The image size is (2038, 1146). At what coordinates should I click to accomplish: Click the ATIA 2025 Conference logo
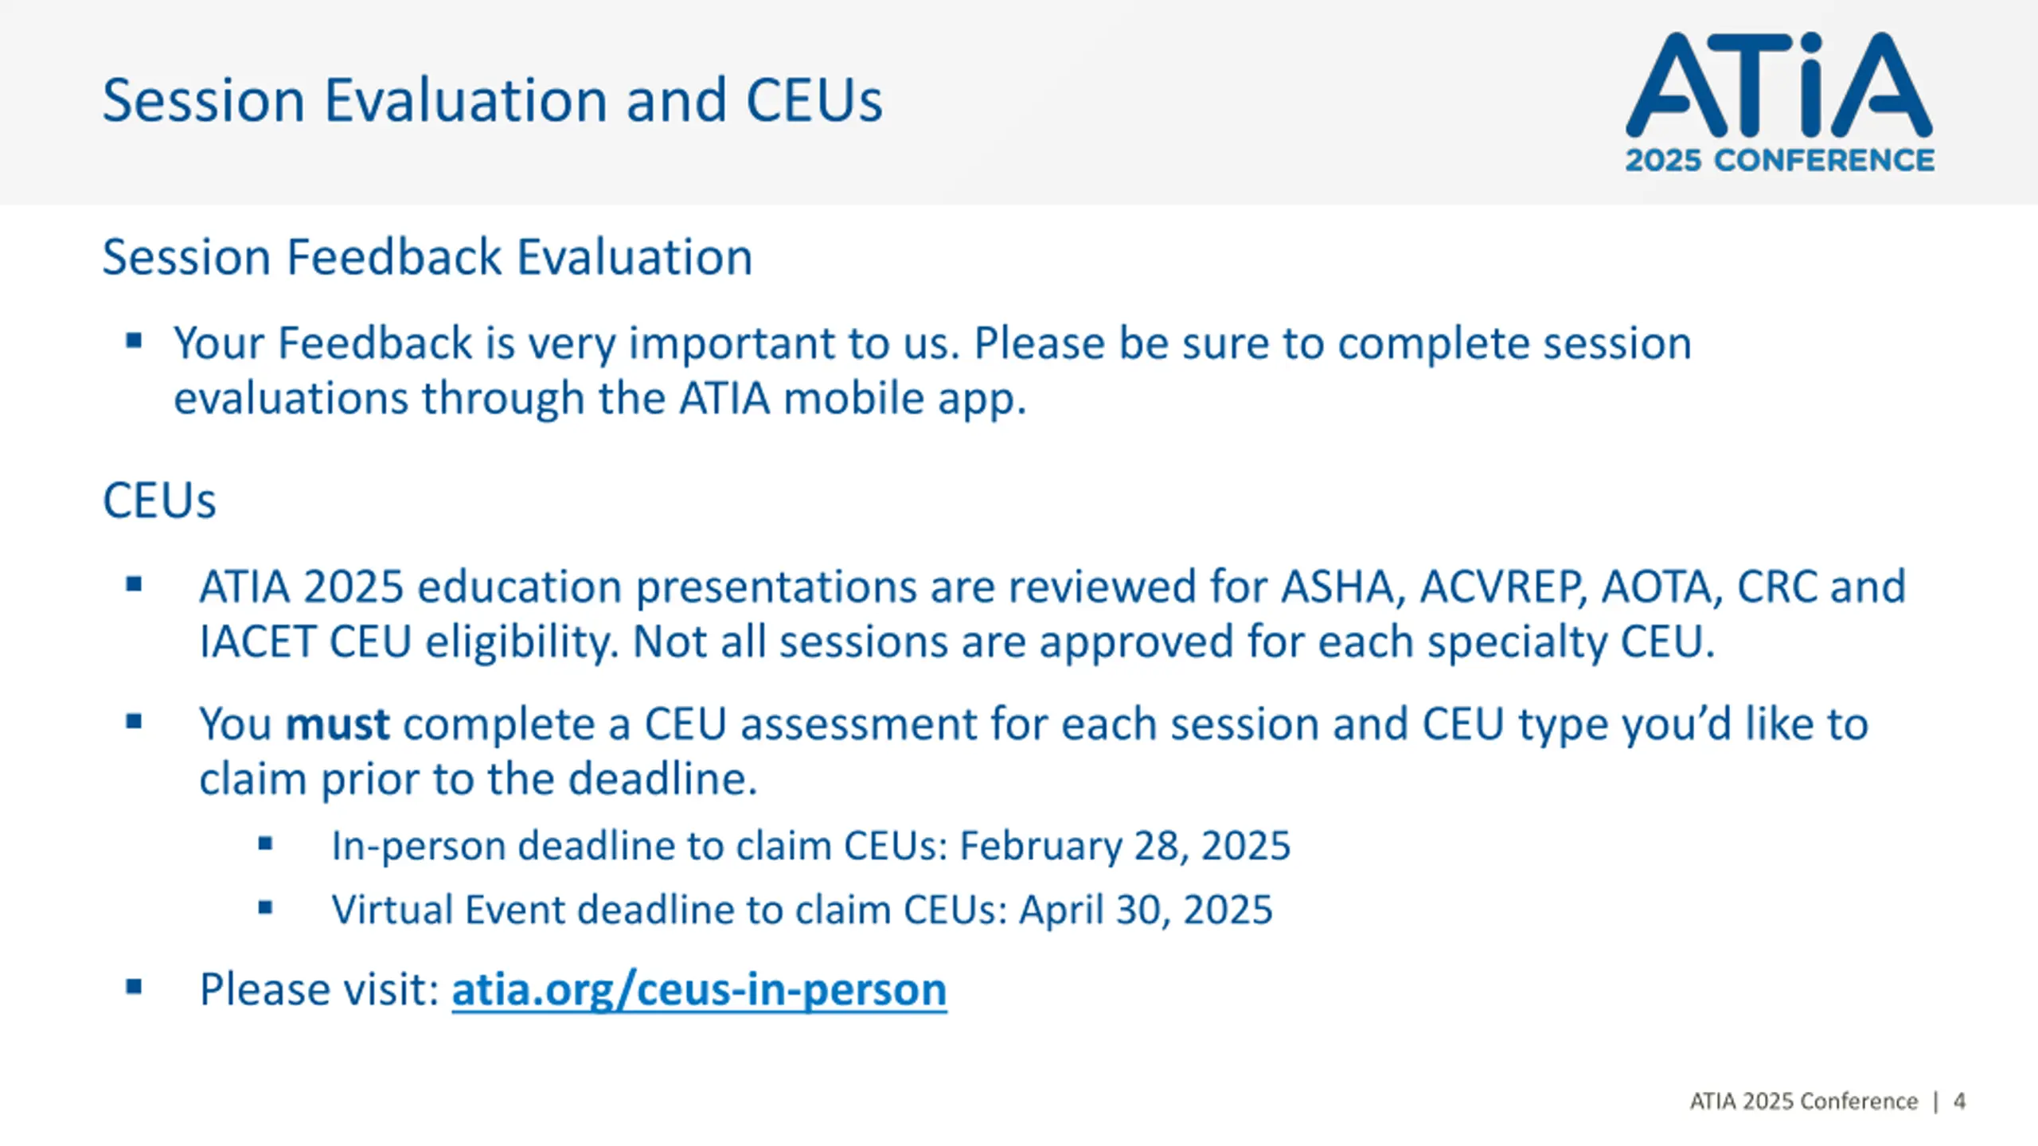point(1779,102)
